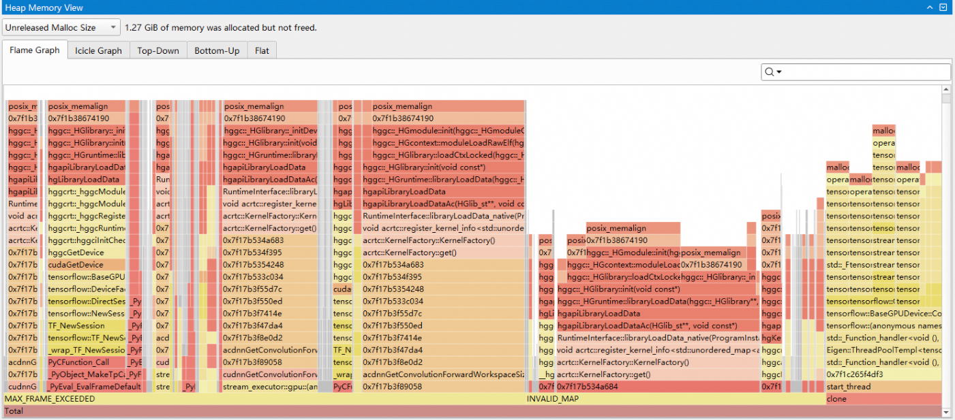Select the Total frame at the bottom

(x=472, y=411)
